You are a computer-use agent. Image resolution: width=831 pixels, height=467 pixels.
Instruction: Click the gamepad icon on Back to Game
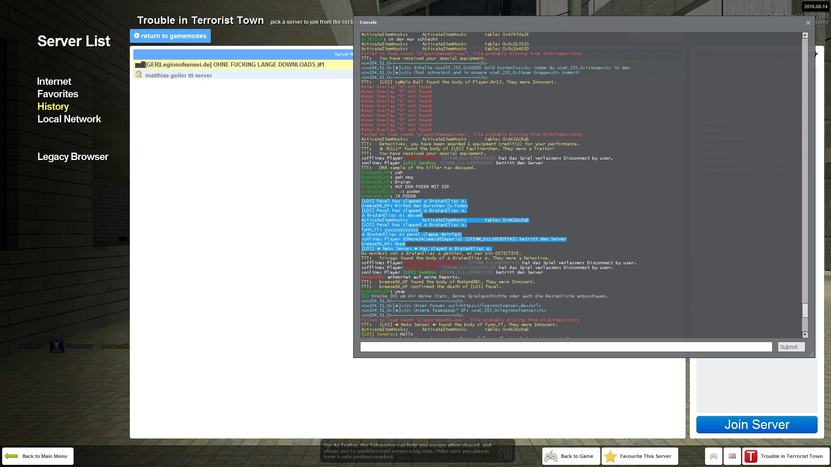click(551, 456)
